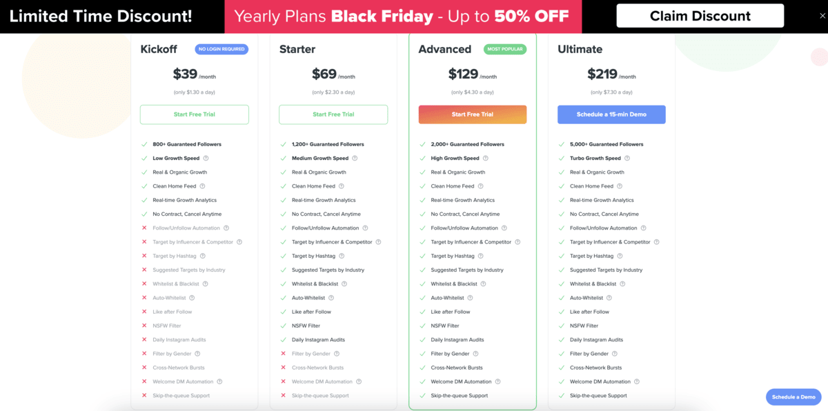Start Free Trial for the Kickoff plan
This screenshot has width=828, height=411.
pos(194,114)
